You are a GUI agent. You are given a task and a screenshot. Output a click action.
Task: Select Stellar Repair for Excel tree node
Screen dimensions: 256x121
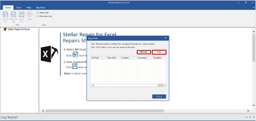pyautogui.click(x=19, y=29)
